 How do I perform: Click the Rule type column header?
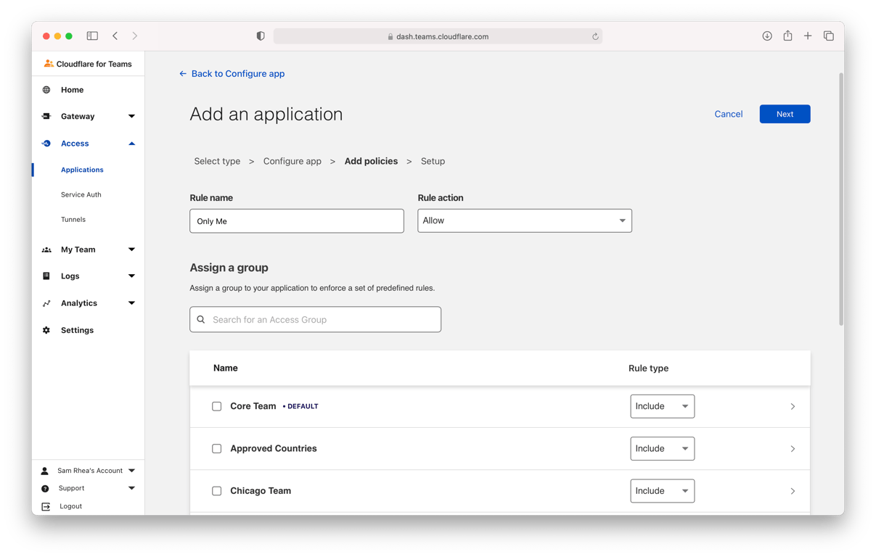click(x=648, y=368)
